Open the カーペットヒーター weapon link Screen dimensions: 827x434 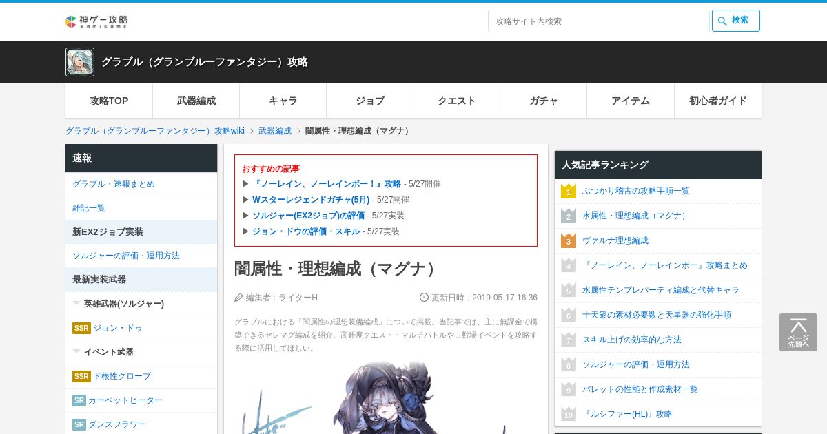coord(125,400)
